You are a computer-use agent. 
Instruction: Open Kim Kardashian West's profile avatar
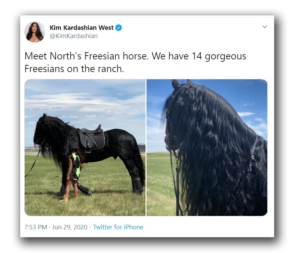[x=35, y=32]
